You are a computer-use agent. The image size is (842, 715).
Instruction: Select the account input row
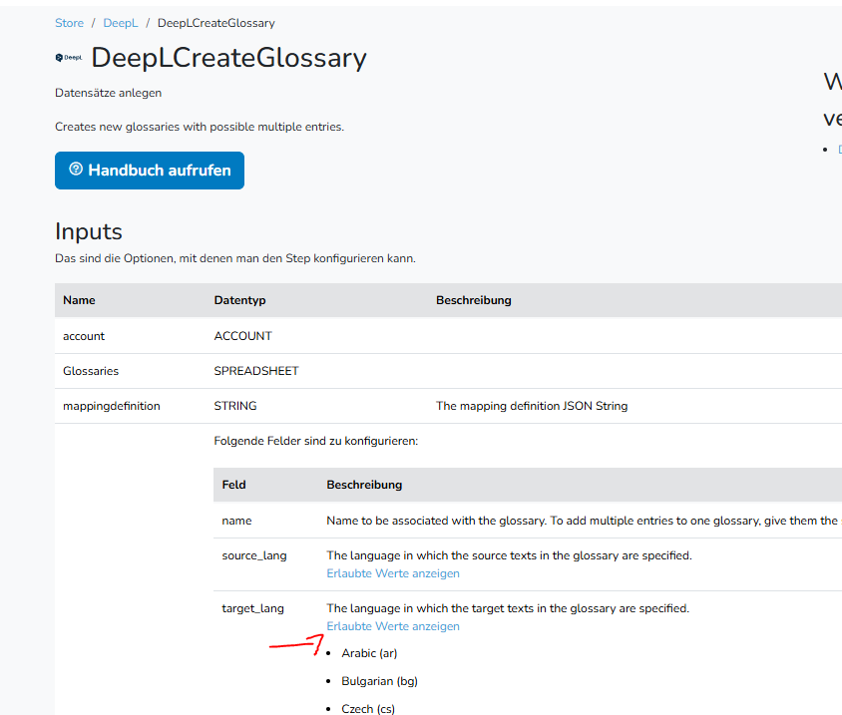pos(84,336)
